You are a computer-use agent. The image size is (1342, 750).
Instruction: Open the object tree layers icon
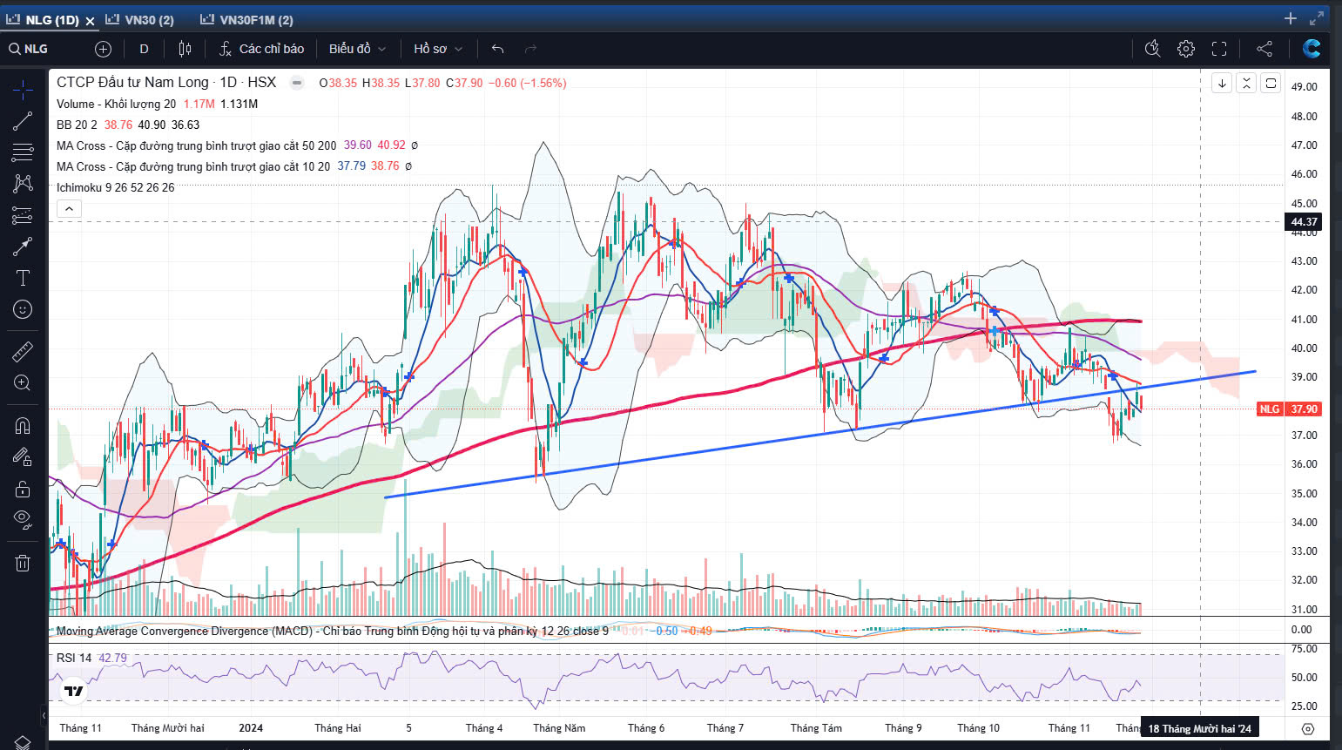[23, 741]
